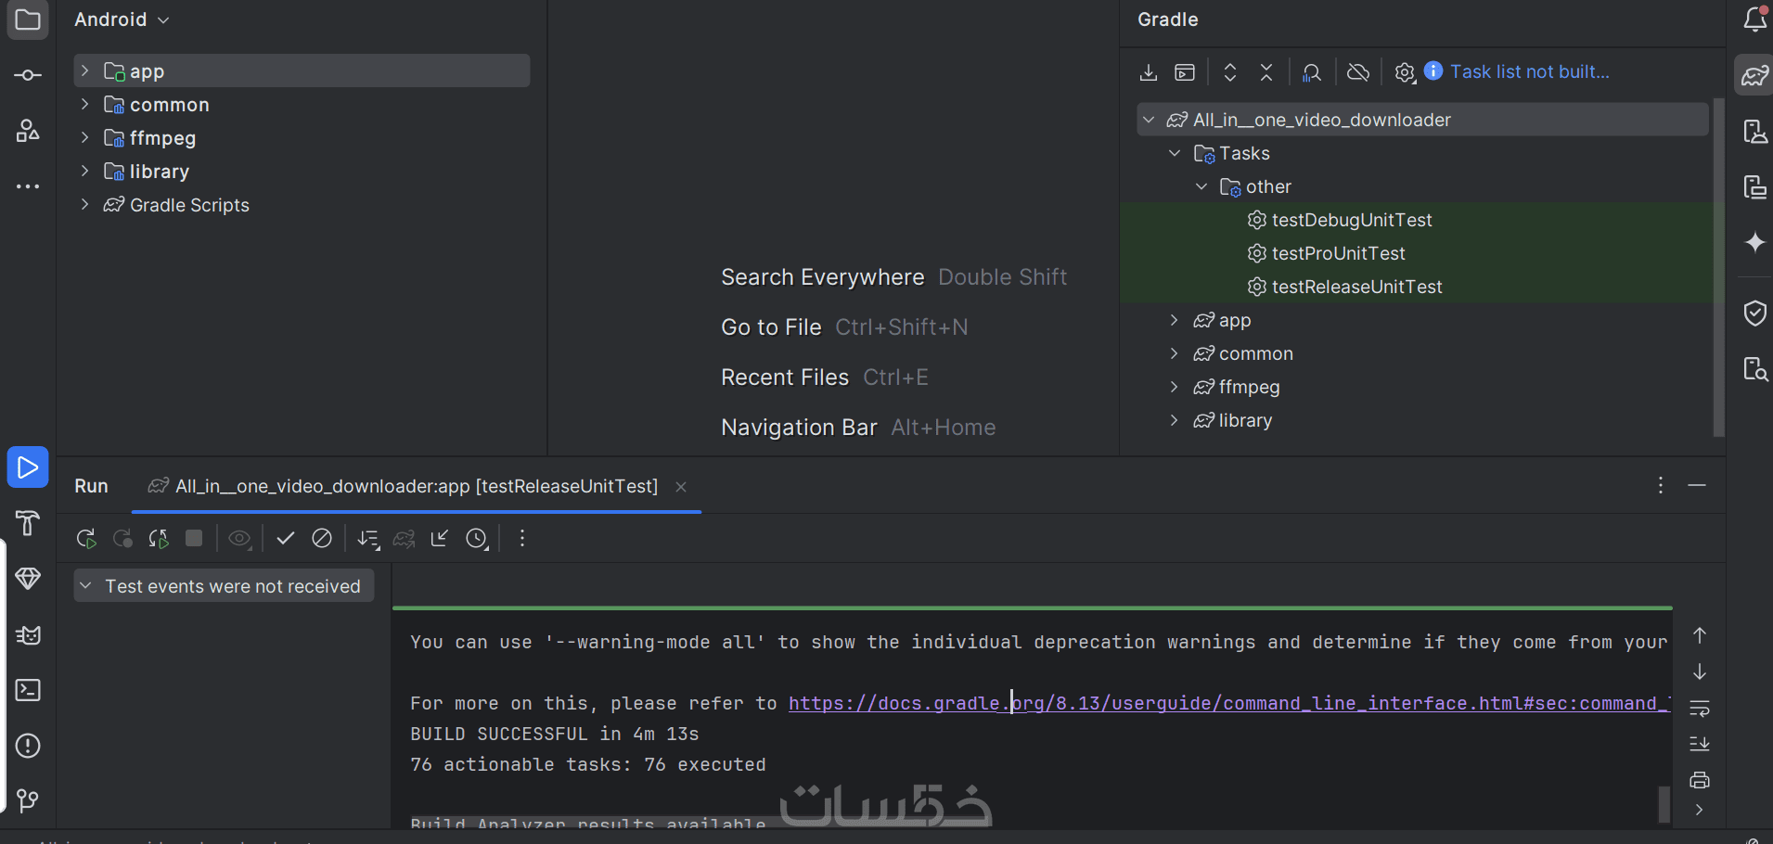Open the Terminal tool window
The width and height of the screenshot is (1773, 844).
(x=28, y=691)
